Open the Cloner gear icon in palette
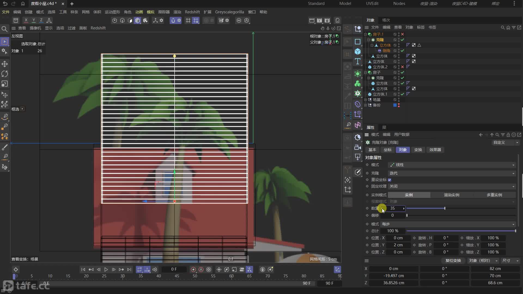523x294 pixels. click(x=358, y=93)
